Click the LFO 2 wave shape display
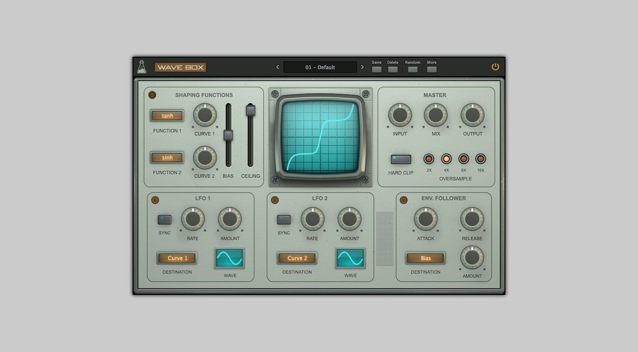Viewport: 638px width, 352px height. coord(350,258)
